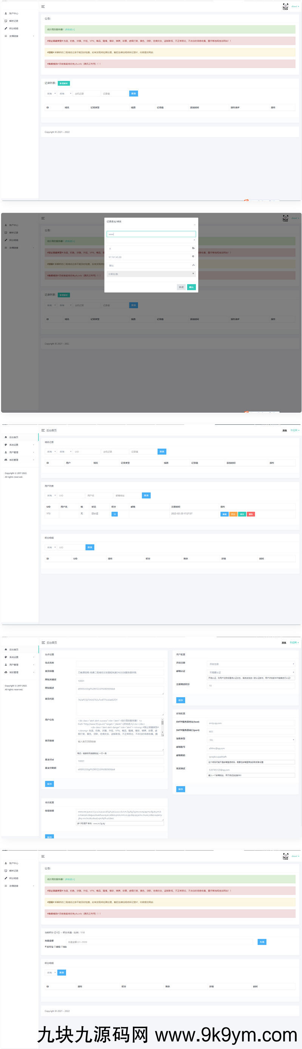Click the 后台首页 home icon above the 用户列表 sidebar
The image size is (302, 1049).
point(6,437)
